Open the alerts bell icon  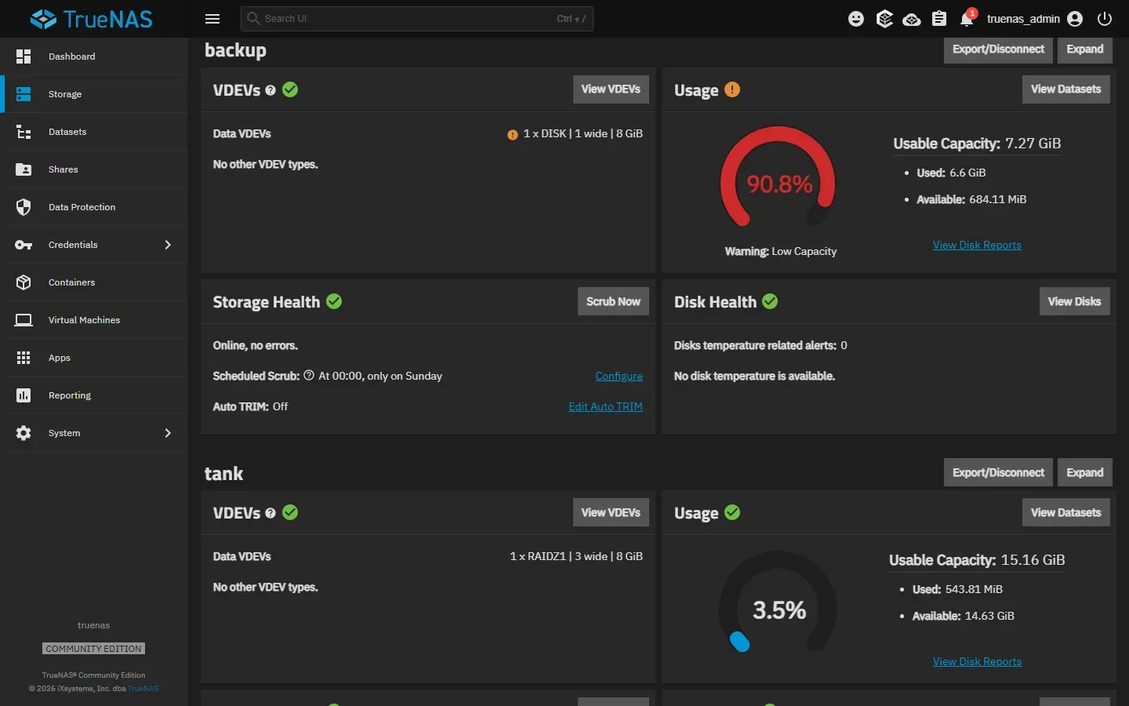tap(967, 19)
